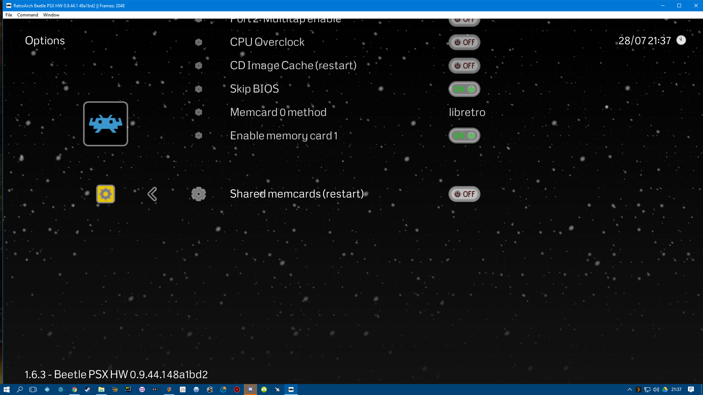This screenshot has width=703, height=395.
Task: Open the Windows Start menu
Action: [6, 390]
